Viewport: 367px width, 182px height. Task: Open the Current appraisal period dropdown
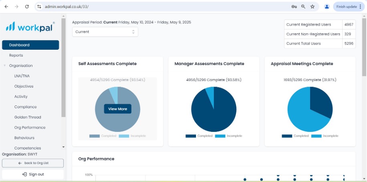pos(105,32)
